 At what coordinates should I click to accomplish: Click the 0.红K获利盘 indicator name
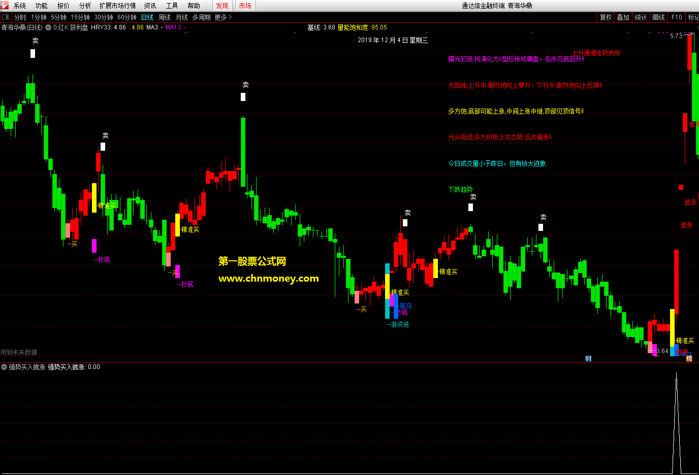tap(71, 27)
